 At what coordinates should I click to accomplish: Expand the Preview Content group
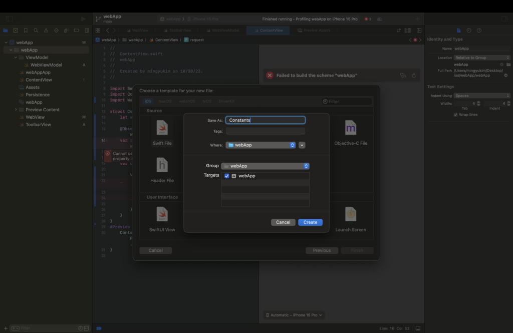coord(16,110)
